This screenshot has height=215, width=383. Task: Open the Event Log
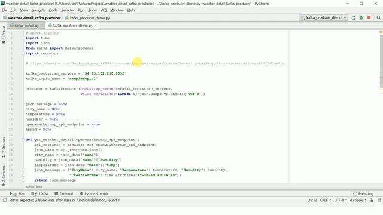point(363,193)
